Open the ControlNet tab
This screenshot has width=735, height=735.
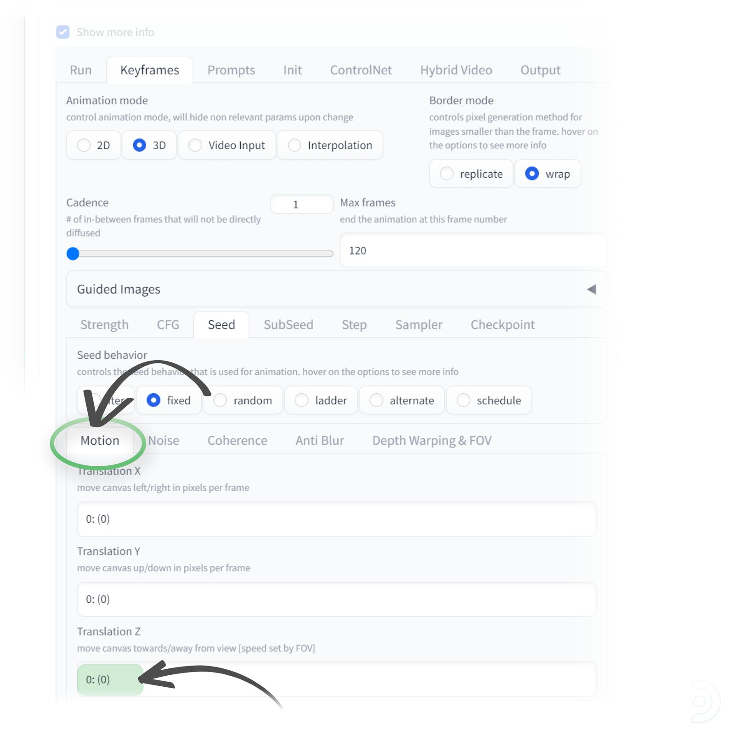tap(361, 70)
